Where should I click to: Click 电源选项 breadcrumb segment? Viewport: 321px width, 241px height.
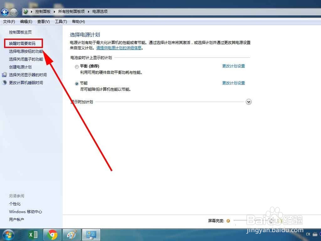point(100,12)
